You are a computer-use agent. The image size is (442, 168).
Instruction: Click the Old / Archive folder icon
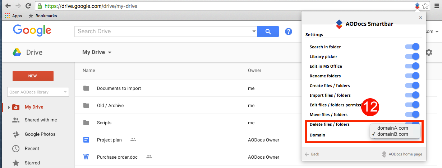click(86, 105)
